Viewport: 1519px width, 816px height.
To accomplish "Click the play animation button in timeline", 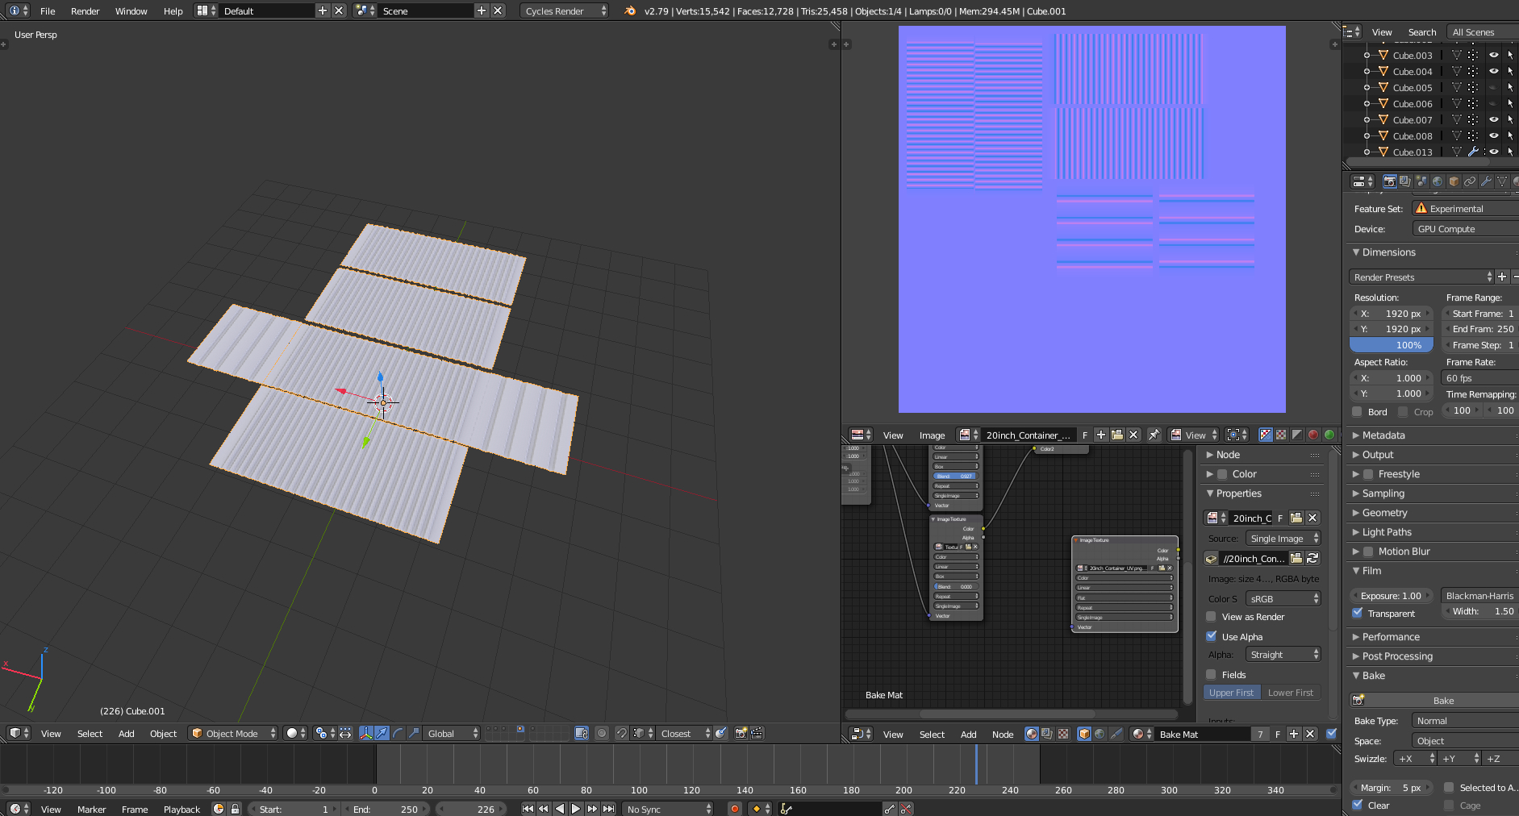I will 575,809.
